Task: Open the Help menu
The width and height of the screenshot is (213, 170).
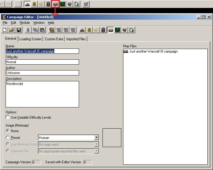Action: click(51, 23)
